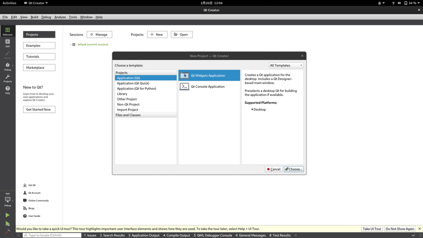Open User Guide link
This screenshot has width=423, height=238.
(32, 216)
